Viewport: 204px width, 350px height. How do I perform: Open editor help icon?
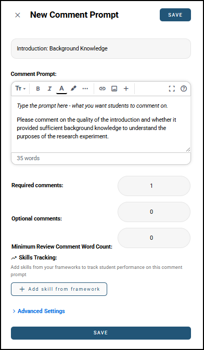[184, 88]
